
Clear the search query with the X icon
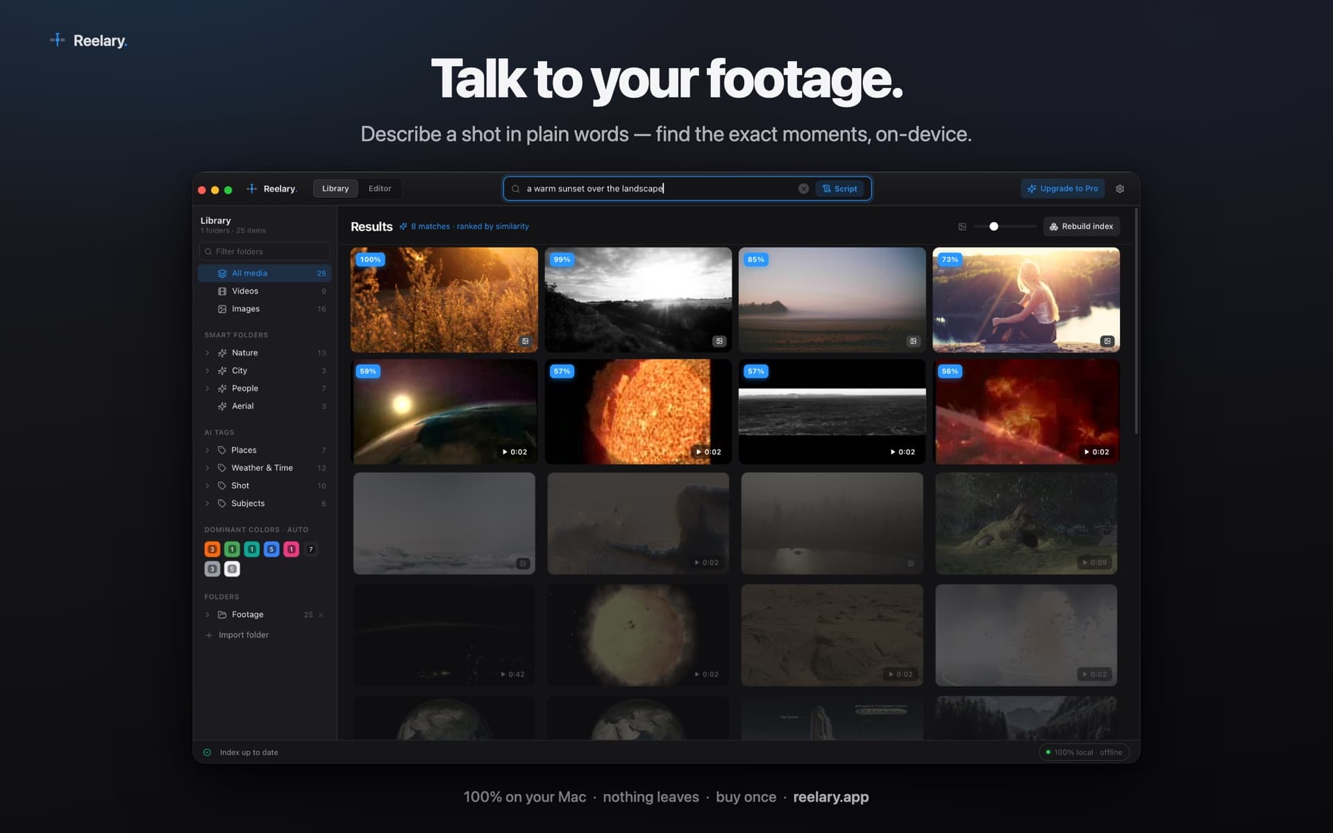point(803,189)
